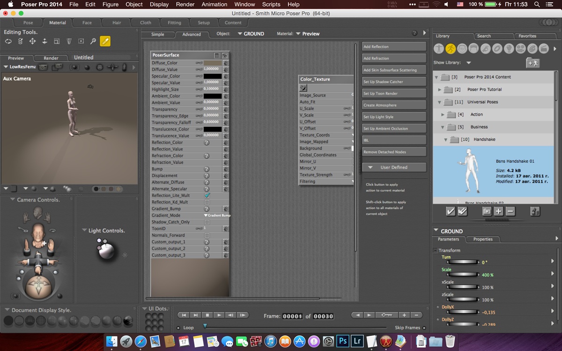Viewport: 562px width, 351px height.
Task: Click the add pose folder icon
Action: (x=532, y=63)
